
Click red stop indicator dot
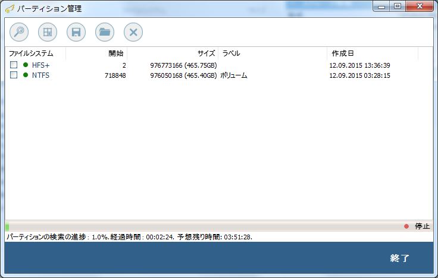point(406,226)
